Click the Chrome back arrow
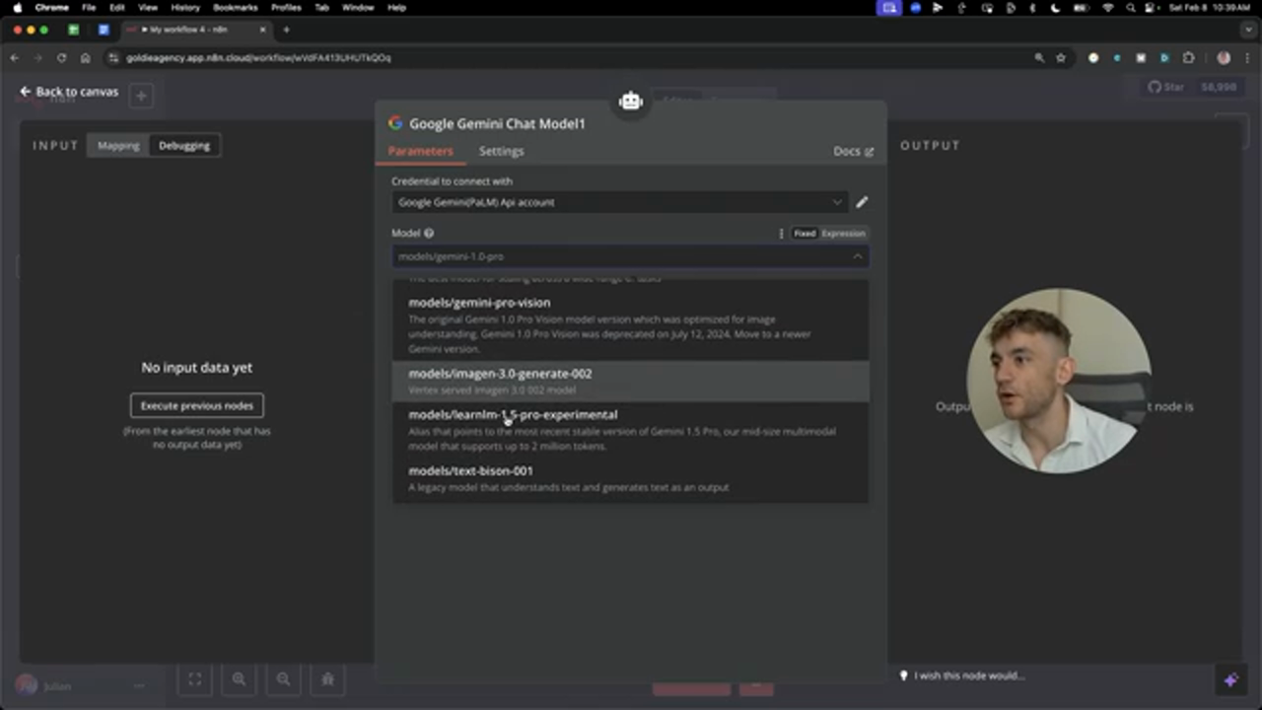Viewport: 1262px width, 710px height. [15, 58]
